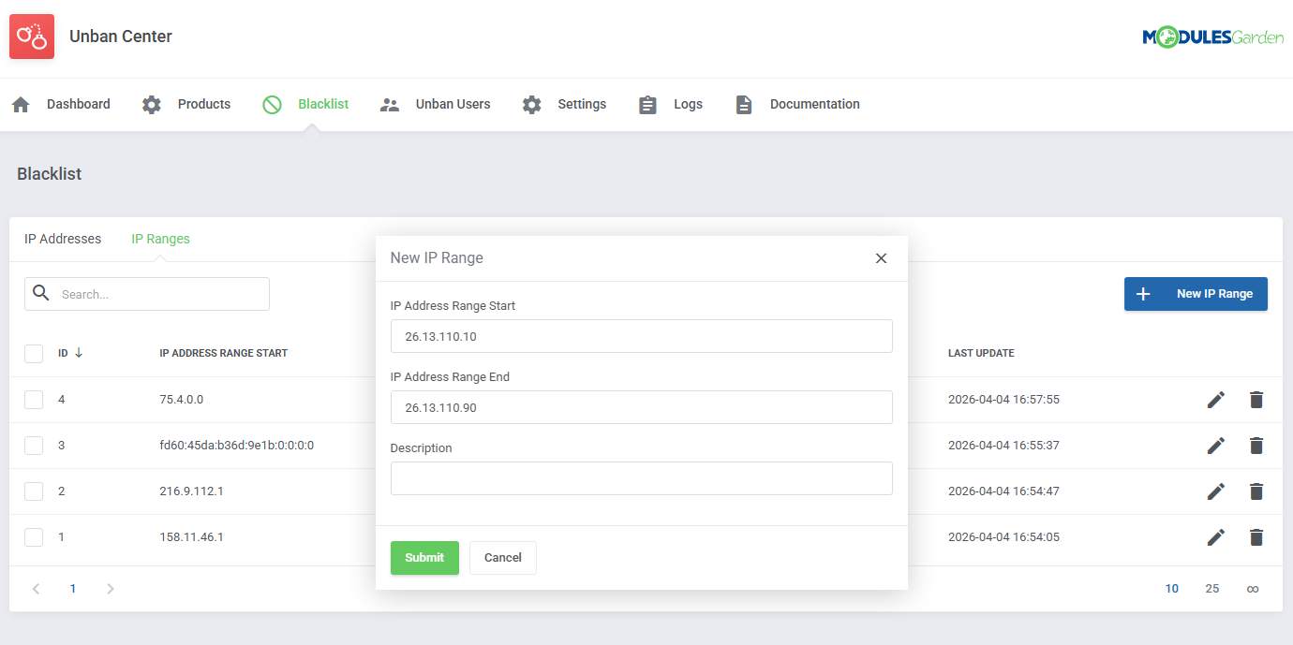Click the next page chevron
The height and width of the screenshot is (645, 1293).
pyautogui.click(x=110, y=588)
